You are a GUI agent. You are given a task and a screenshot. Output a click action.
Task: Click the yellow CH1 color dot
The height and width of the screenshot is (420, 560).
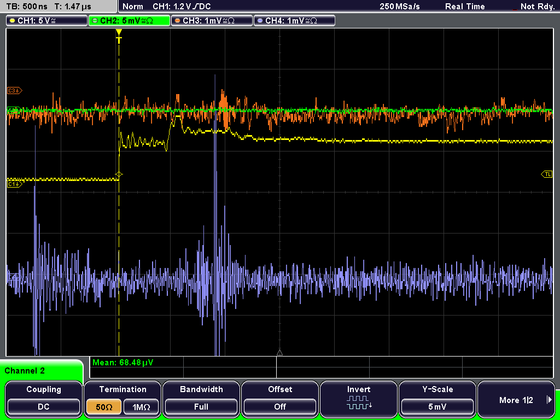[x=12, y=21]
